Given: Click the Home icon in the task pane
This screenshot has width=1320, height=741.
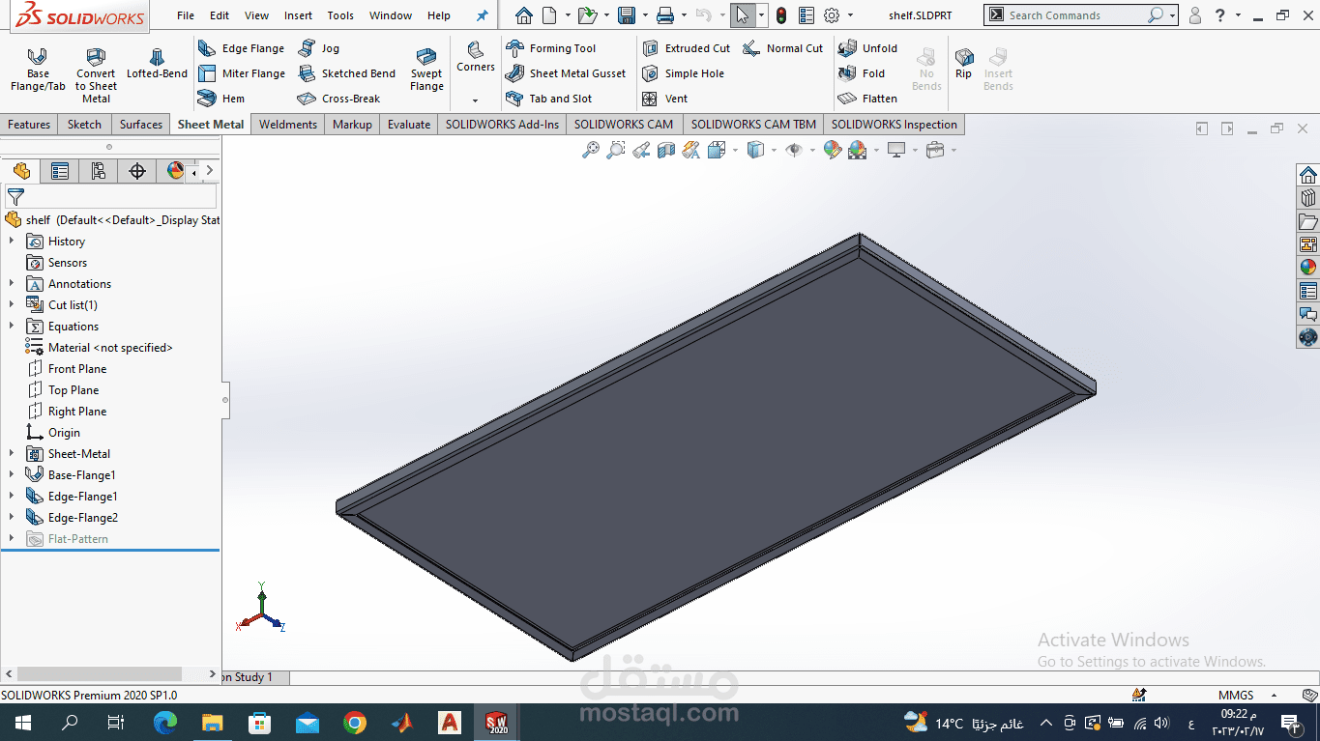Looking at the screenshot, I should (x=1307, y=175).
